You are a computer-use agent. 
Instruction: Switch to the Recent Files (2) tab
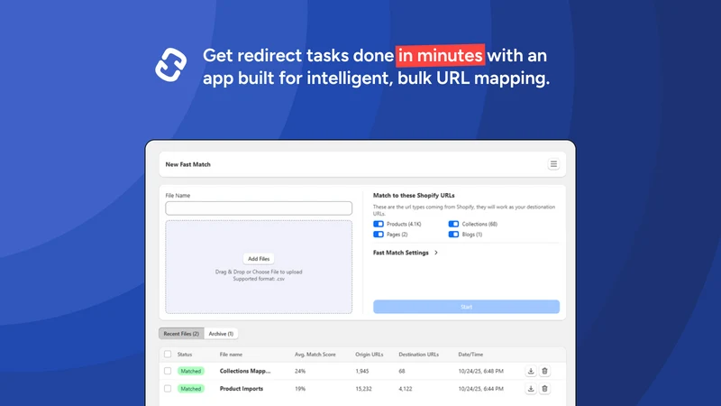[x=181, y=334]
